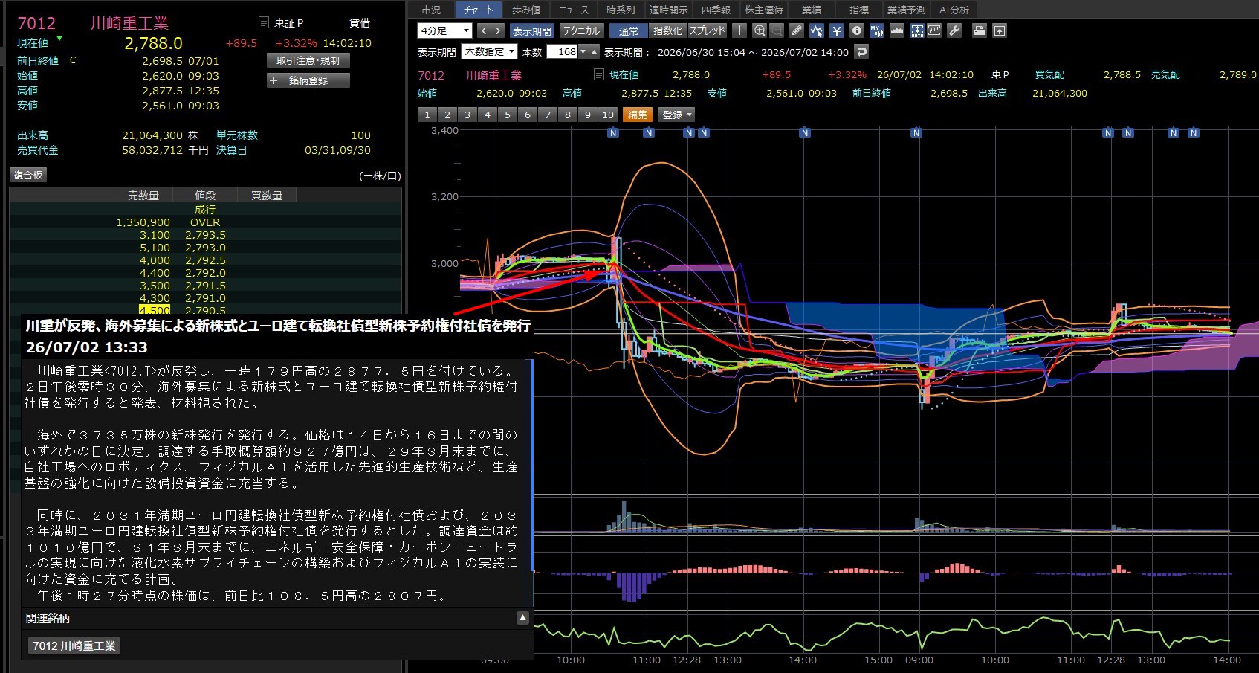Select the crosshair cursor tool in chart toolbar

point(739,30)
